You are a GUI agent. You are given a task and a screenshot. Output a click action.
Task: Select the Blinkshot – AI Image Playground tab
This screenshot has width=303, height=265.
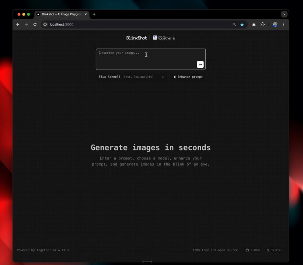tap(62, 14)
